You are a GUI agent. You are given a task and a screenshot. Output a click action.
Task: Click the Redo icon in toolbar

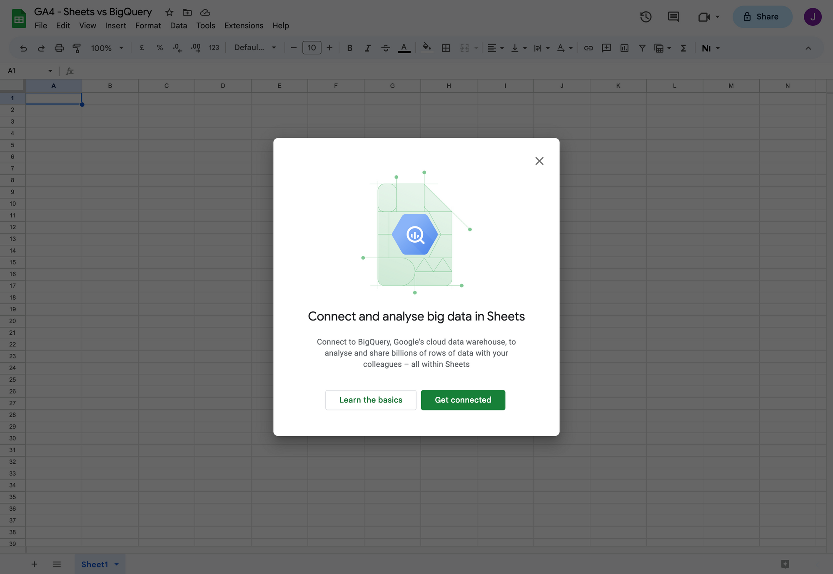click(x=41, y=48)
